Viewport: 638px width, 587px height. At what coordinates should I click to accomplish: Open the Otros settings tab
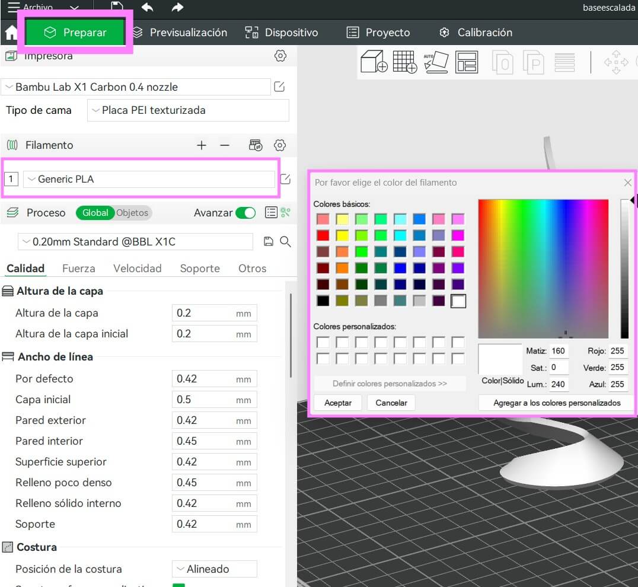(252, 269)
